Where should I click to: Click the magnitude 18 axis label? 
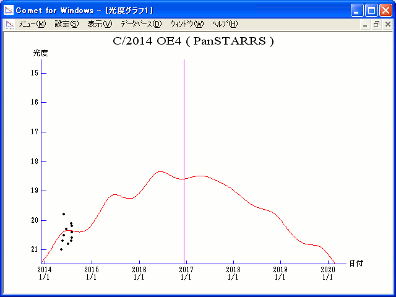35,161
